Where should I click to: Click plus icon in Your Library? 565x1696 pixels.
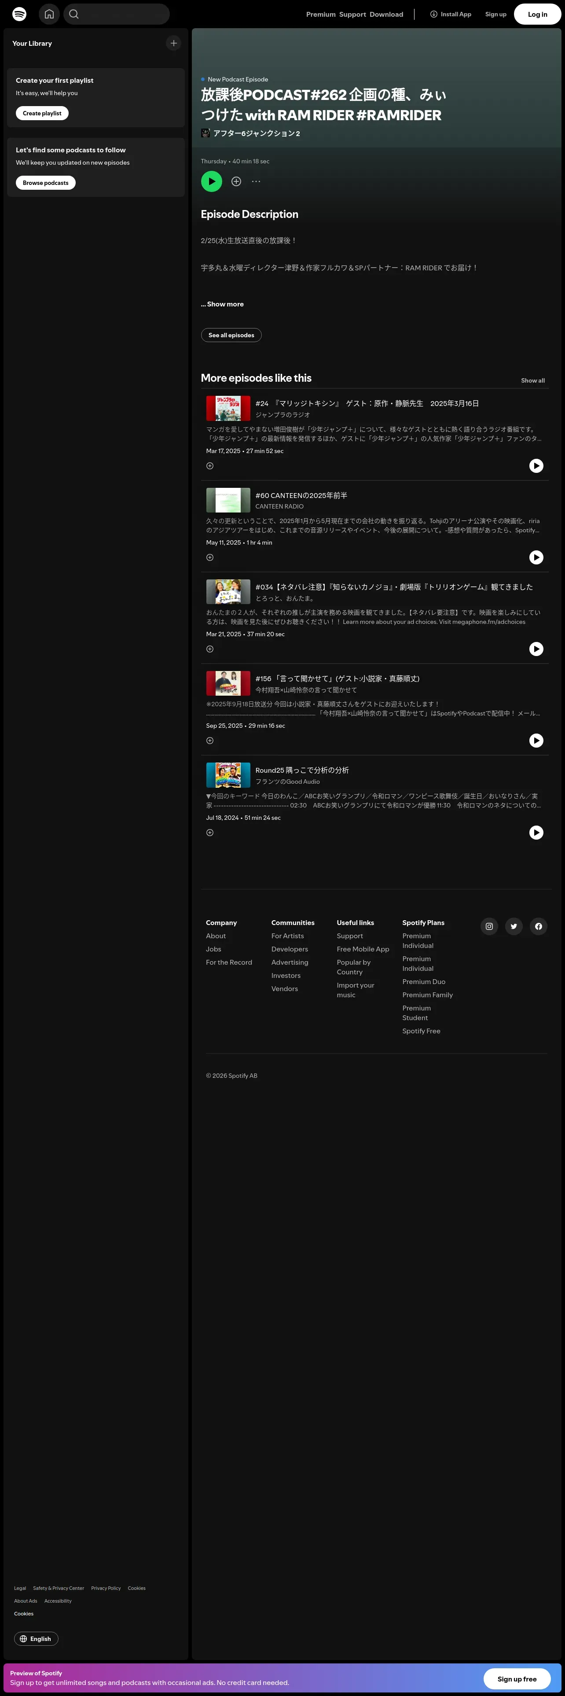coord(174,43)
